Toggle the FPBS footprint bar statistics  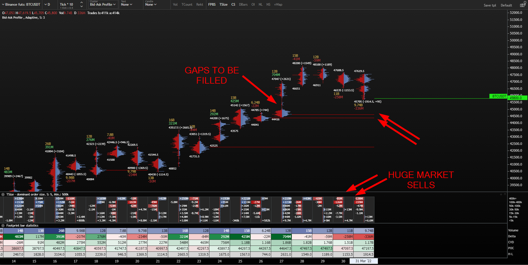(212, 4)
